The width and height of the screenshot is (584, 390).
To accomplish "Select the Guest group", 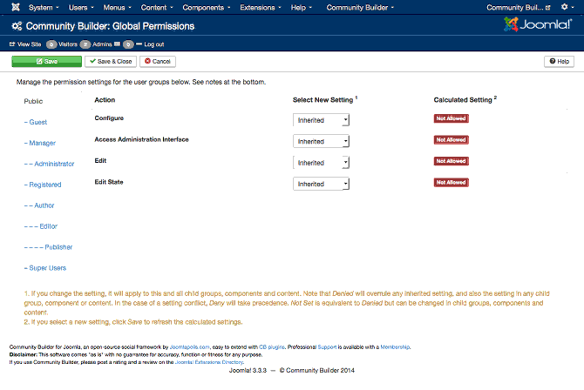I will click(x=36, y=122).
